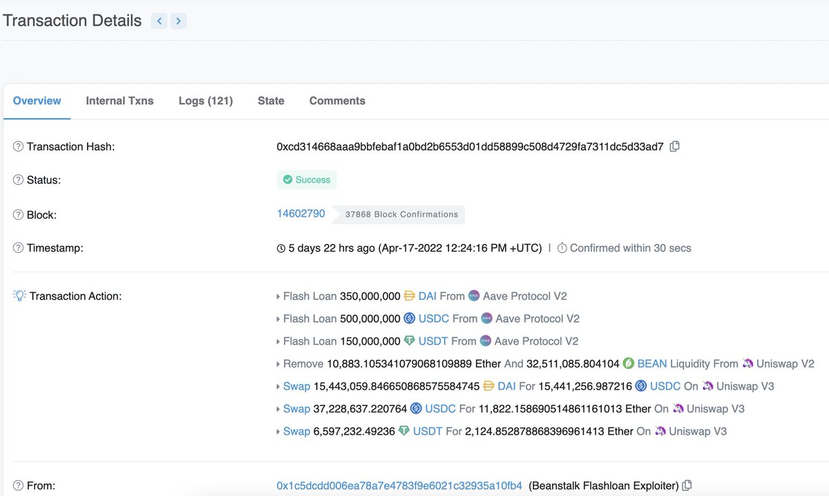Screen dimensions: 829x496
Task: Go to the previous transaction arrow
Action: (x=160, y=21)
